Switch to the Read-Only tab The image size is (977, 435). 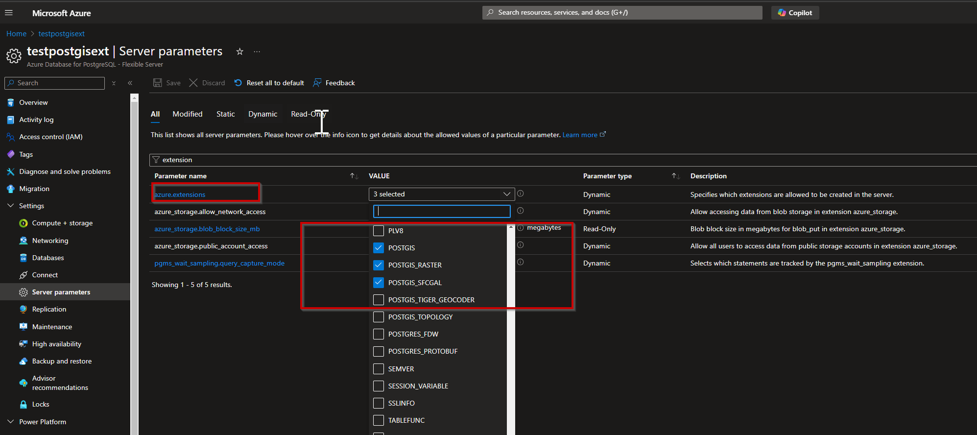tap(309, 114)
